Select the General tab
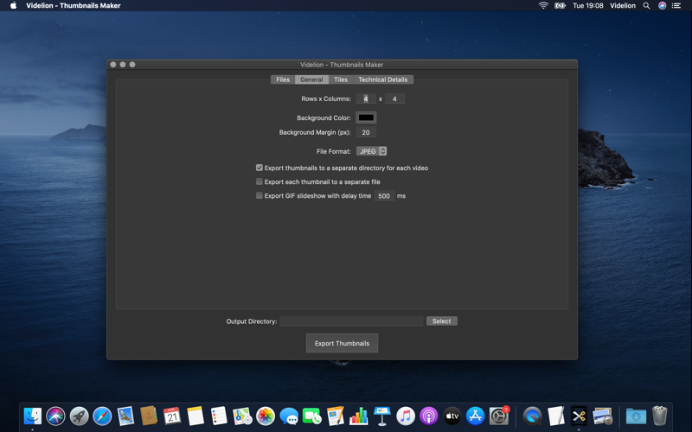 tap(311, 79)
